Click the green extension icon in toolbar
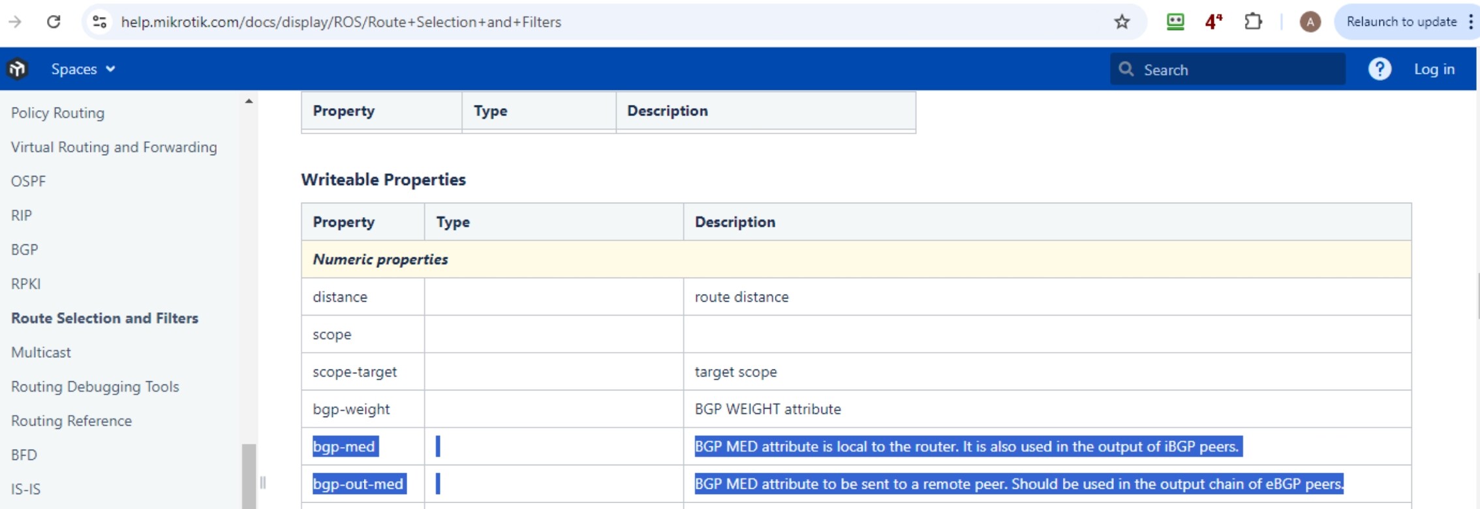Viewport: 1480px width, 509px height. pos(1175,22)
